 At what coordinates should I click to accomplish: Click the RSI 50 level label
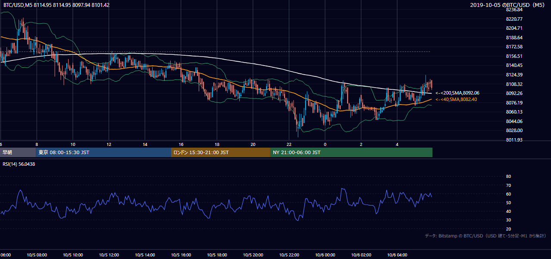(508, 202)
